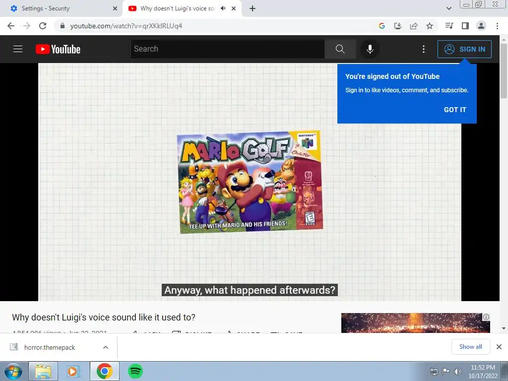
Task: Click the install/download page icon in address bar
Action: [398, 26]
